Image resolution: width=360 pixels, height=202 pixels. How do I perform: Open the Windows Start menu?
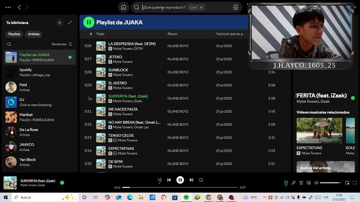coord(5,197)
